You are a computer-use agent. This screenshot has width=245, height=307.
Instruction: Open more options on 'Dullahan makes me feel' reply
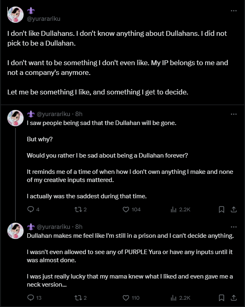(x=234, y=227)
